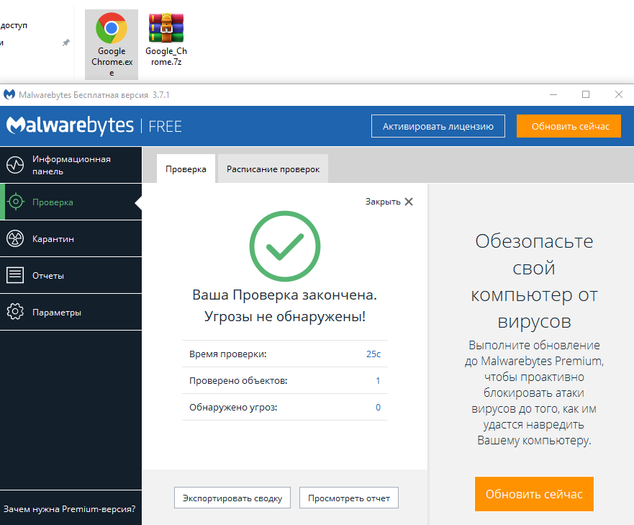Maximize the Malwarebytes window
The width and height of the screenshot is (634, 525).
point(586,95)
